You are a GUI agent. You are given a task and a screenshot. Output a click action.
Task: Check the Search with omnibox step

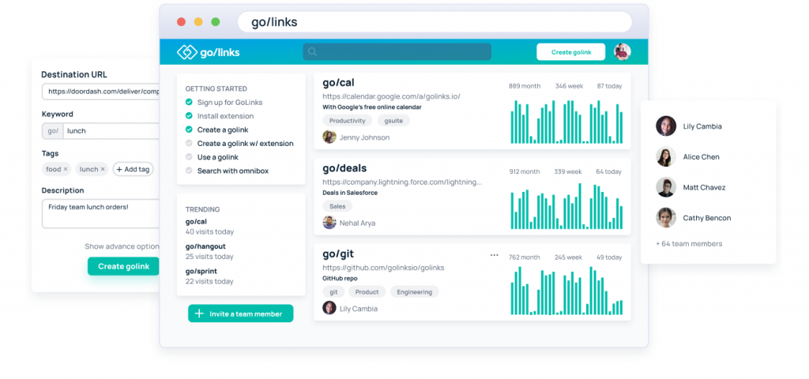pos(189,171)
